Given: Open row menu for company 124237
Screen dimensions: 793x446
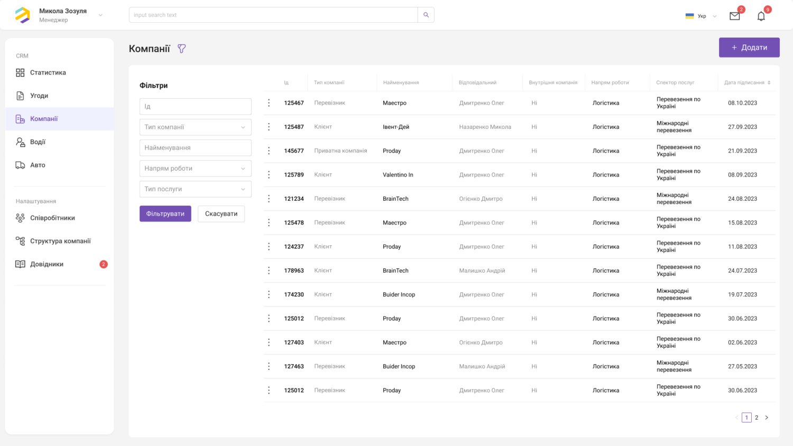Looking at the screenshot, I should tap(269, 247).
